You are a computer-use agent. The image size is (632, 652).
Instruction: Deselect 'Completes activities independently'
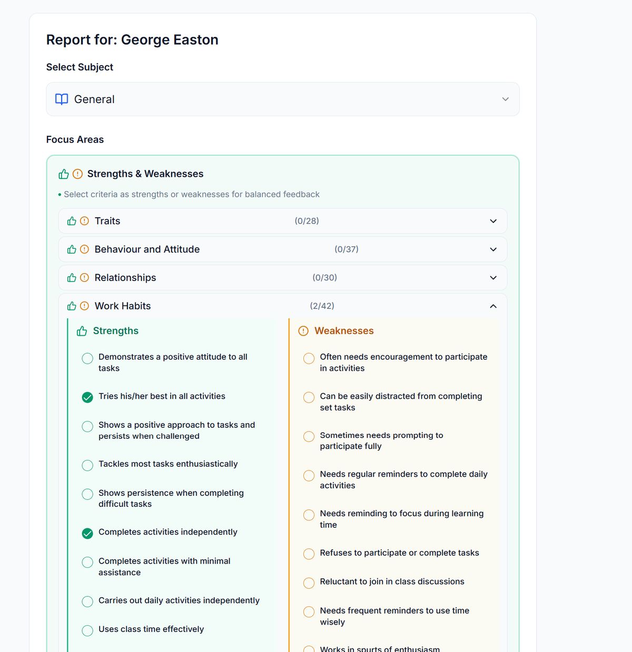click(87, 533)
